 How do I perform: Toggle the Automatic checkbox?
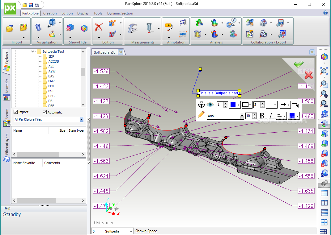(x=45, y=112)
